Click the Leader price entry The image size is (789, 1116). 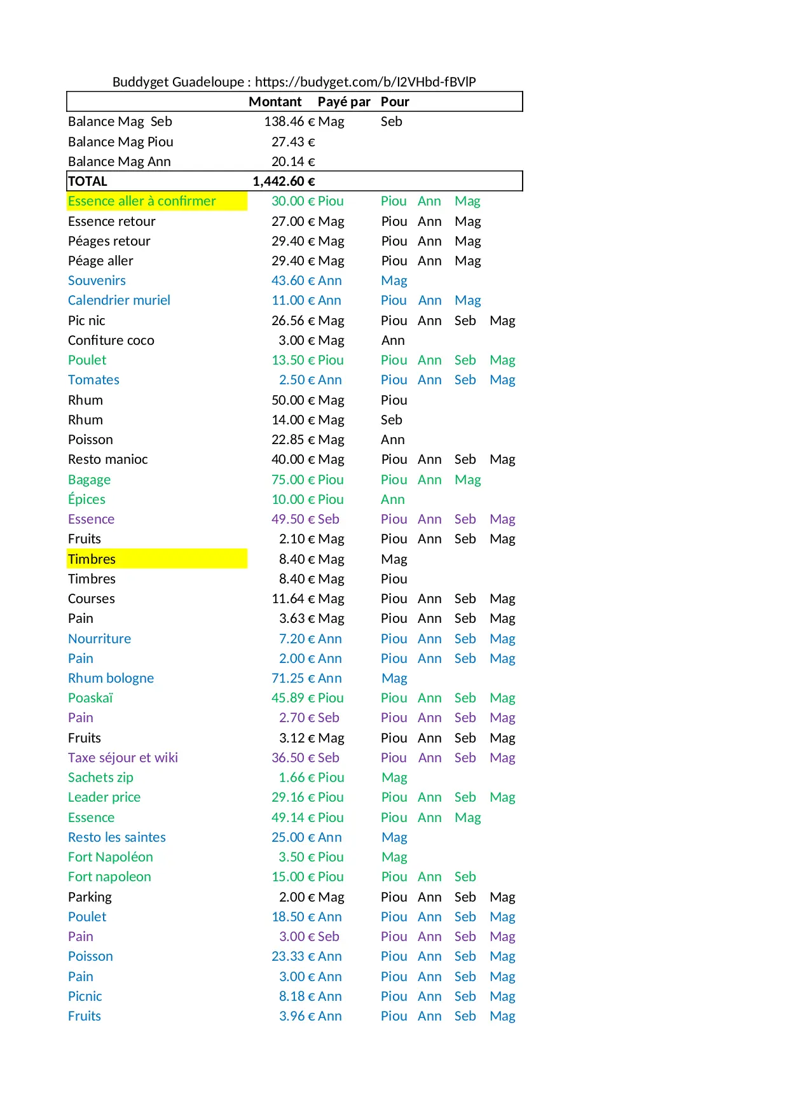104,797
